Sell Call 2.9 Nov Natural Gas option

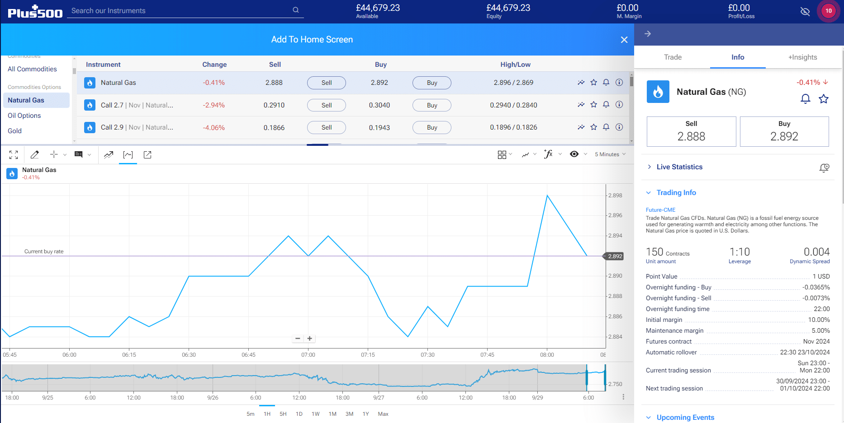[327, 127]
